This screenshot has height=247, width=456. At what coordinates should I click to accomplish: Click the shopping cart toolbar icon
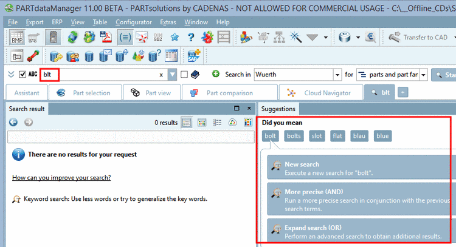[33, 38]
